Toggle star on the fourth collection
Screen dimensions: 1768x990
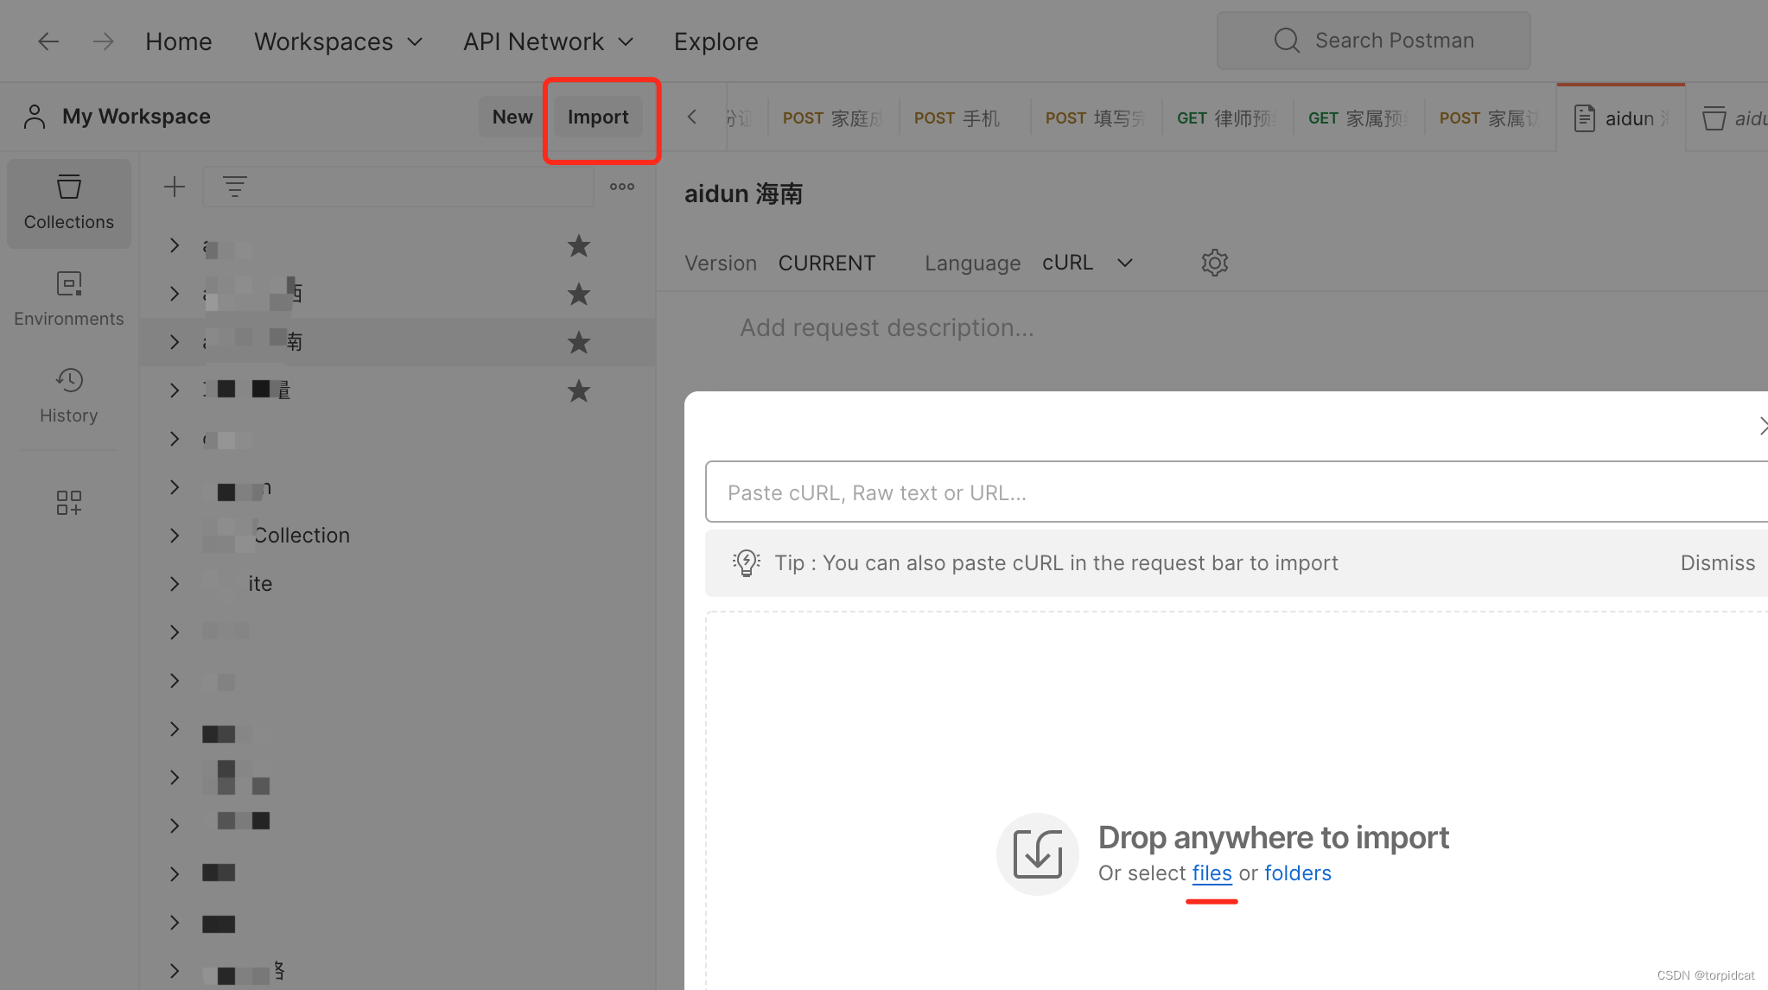pos(578,391)
